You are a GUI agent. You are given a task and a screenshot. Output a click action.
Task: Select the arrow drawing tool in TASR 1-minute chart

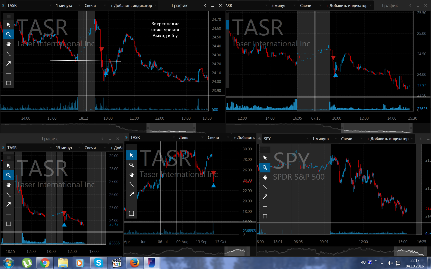pos(8,64)
